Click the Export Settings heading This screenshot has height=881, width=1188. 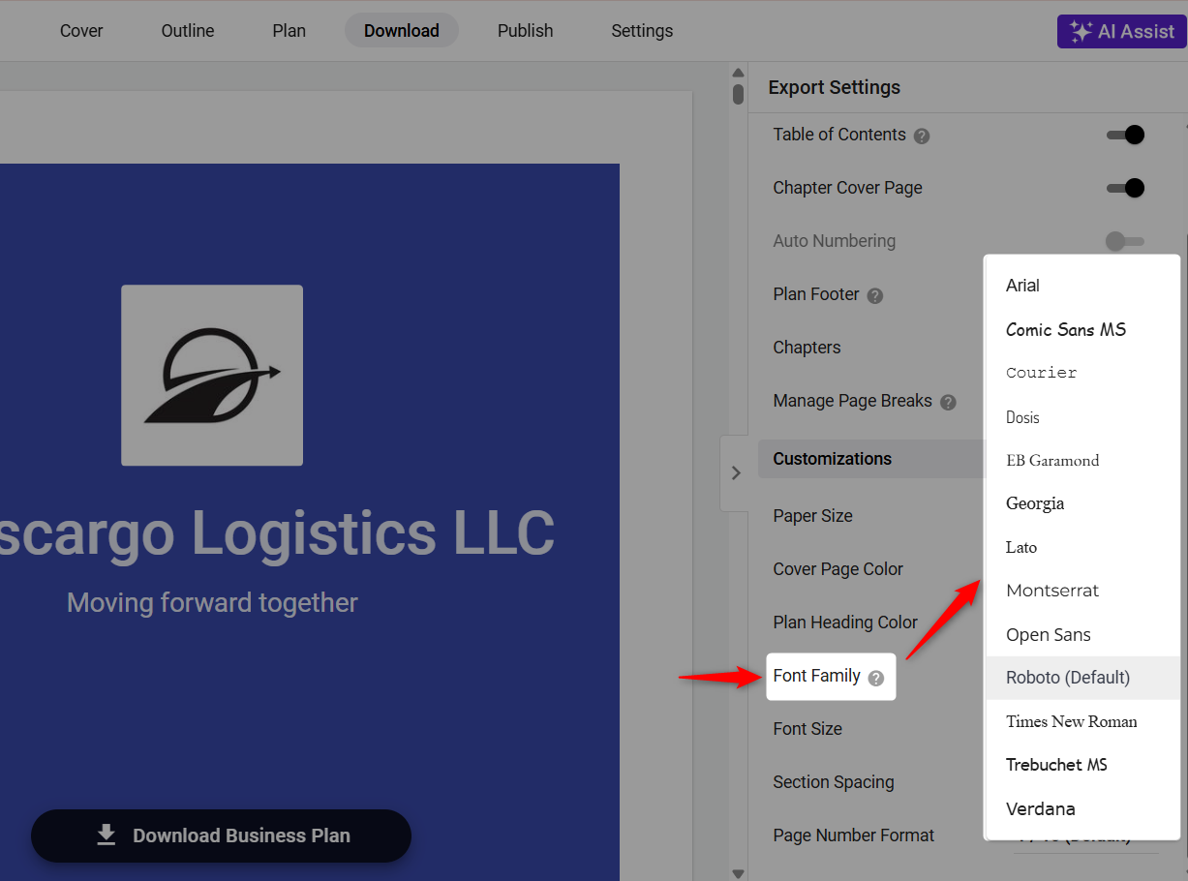tap(835, 87)
